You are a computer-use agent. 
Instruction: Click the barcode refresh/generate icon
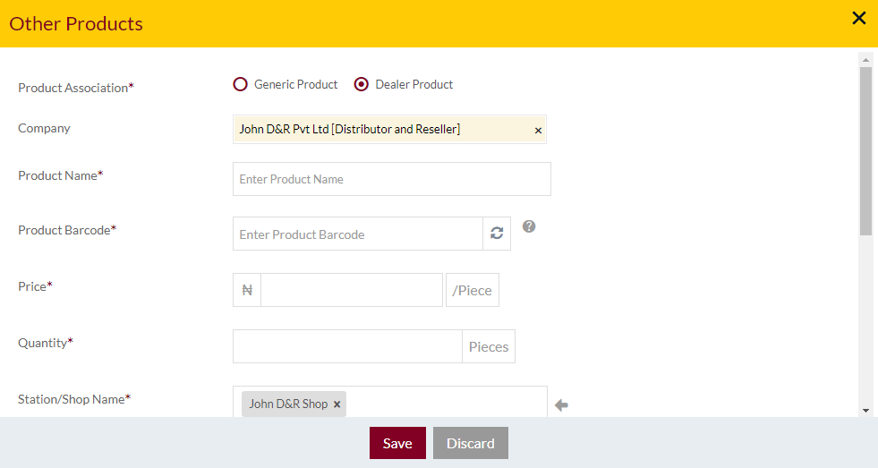(x=497, y=234)
